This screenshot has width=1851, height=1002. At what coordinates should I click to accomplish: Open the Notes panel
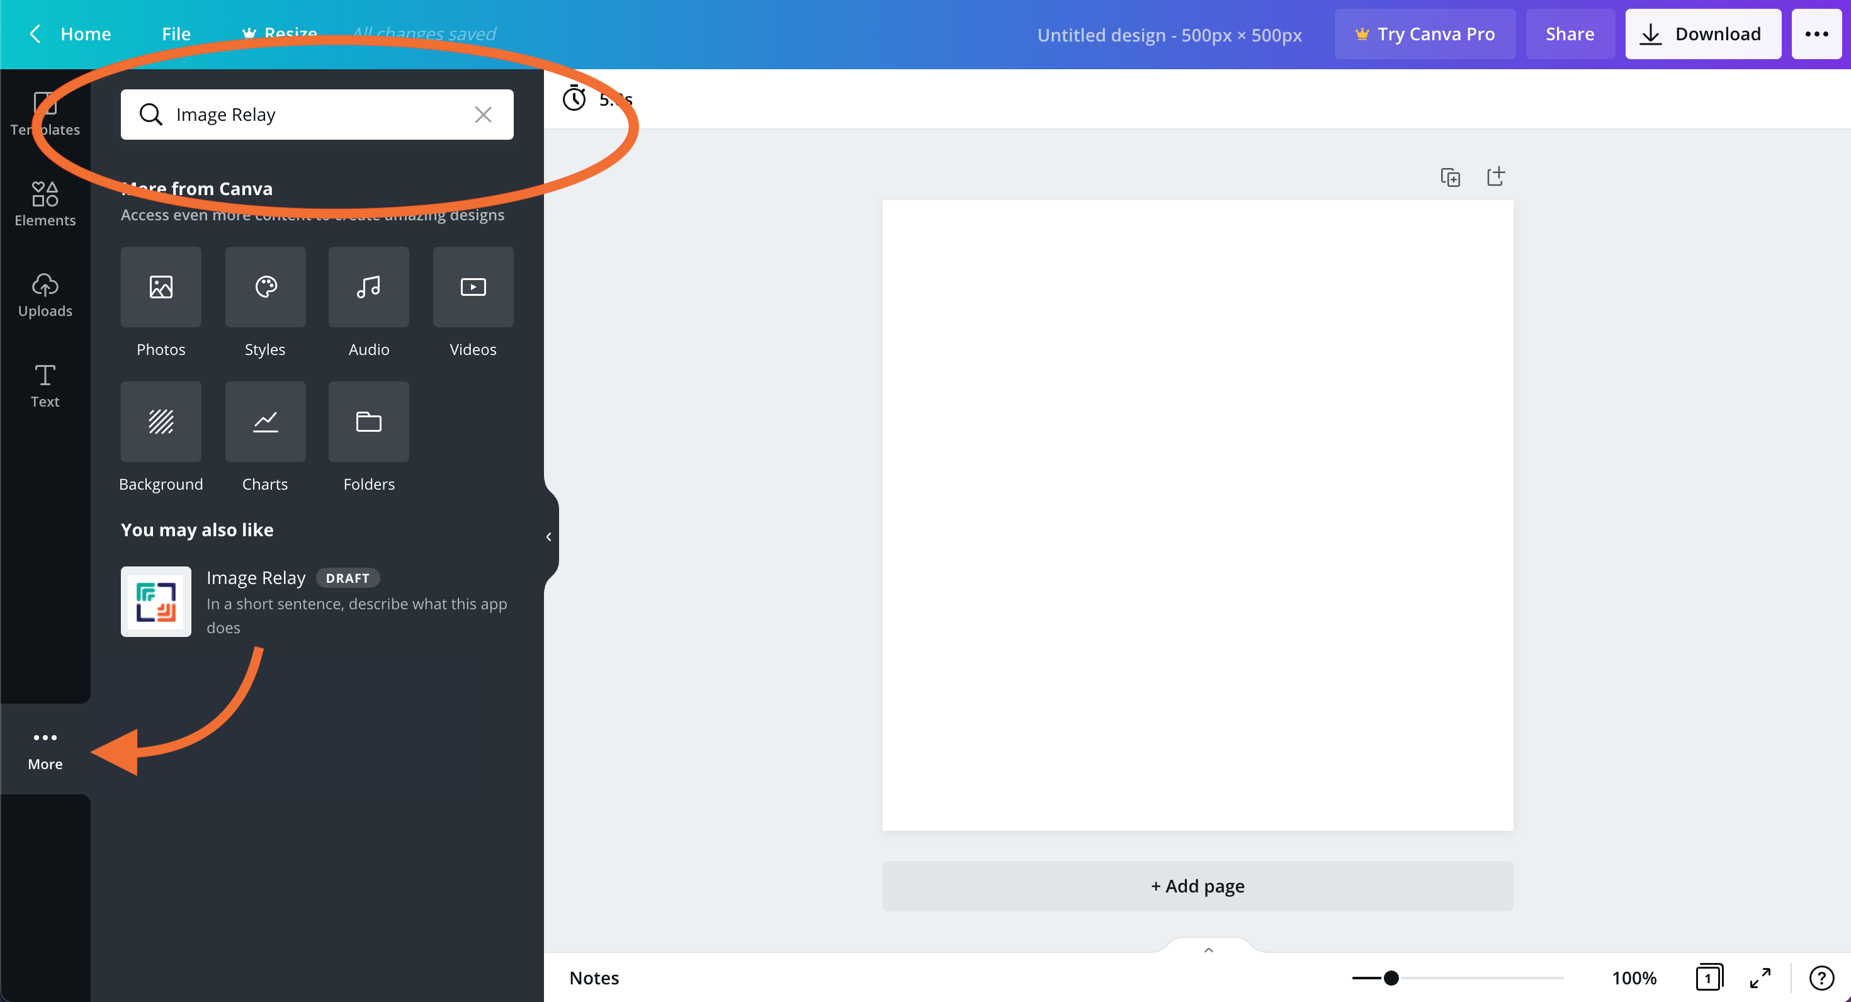594,977
